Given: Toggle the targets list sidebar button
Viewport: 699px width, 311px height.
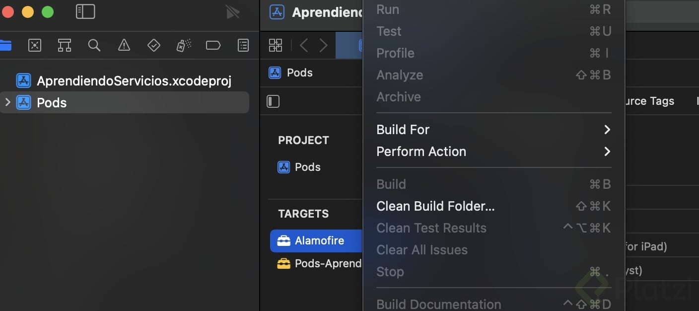Looking at the screenshot, I should (x=273, y=101).
